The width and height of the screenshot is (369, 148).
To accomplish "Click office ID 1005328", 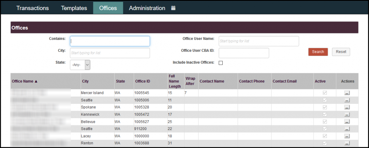I will [141, 107].
